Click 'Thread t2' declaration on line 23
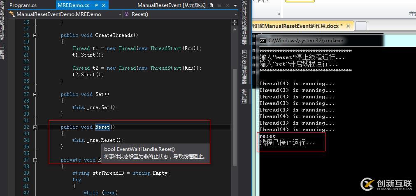Viewport: 416px width, 196px height. 86,68
